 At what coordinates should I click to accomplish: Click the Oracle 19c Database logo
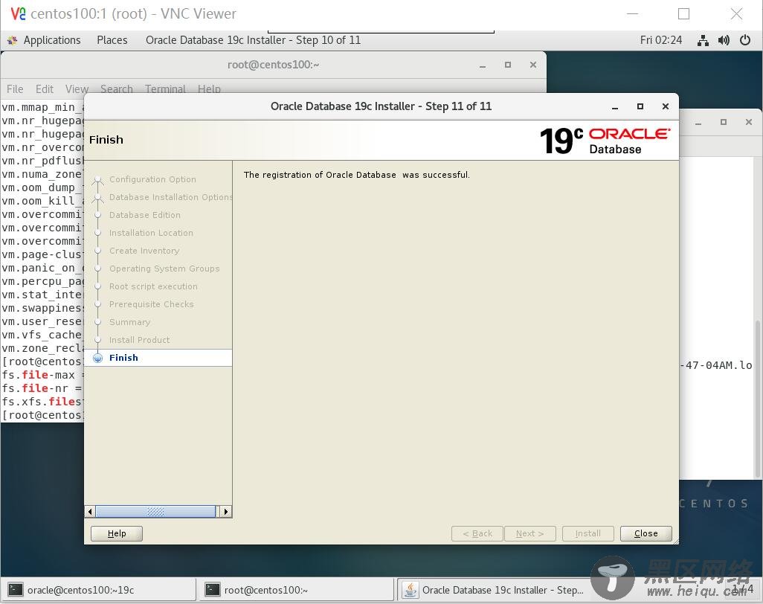(x=605, y=141)
